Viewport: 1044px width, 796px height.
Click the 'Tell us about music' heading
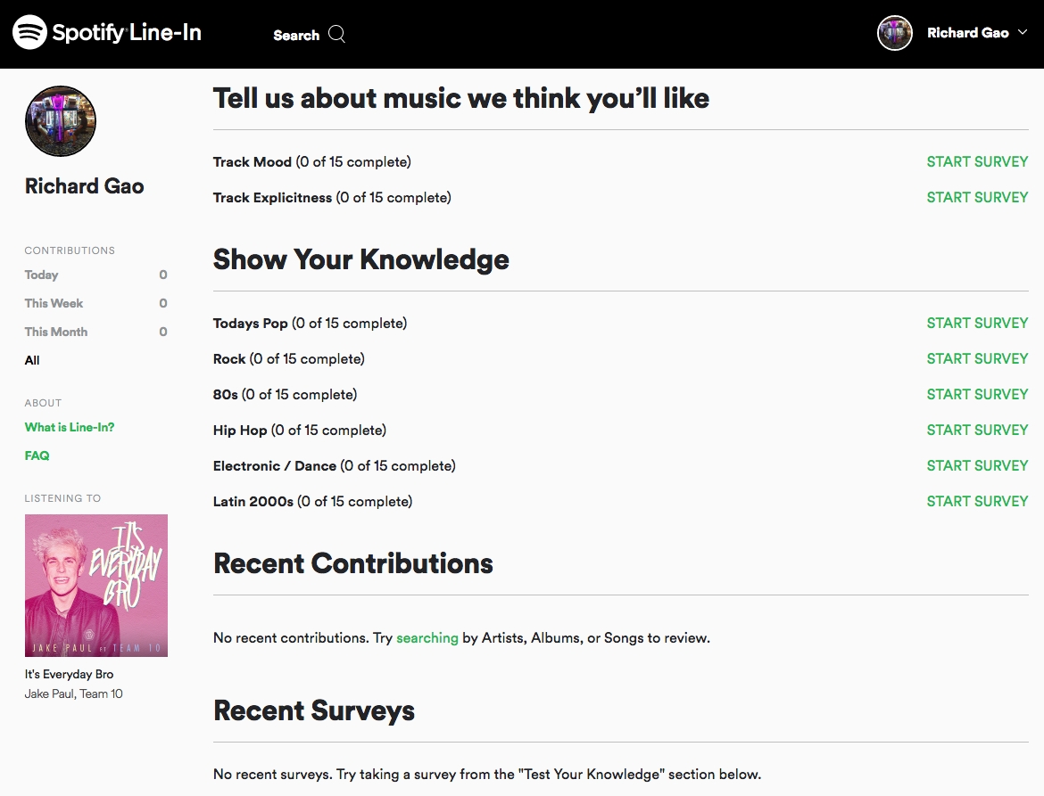(x=460, y=98)
